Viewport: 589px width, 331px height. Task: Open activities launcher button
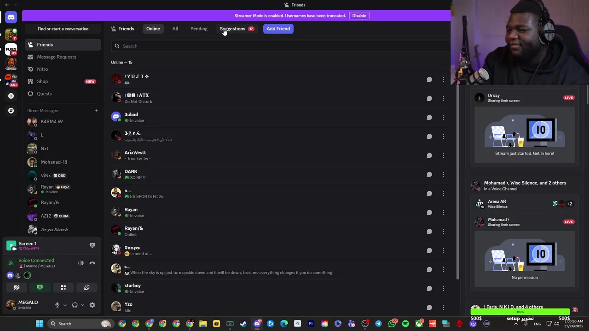64,287
